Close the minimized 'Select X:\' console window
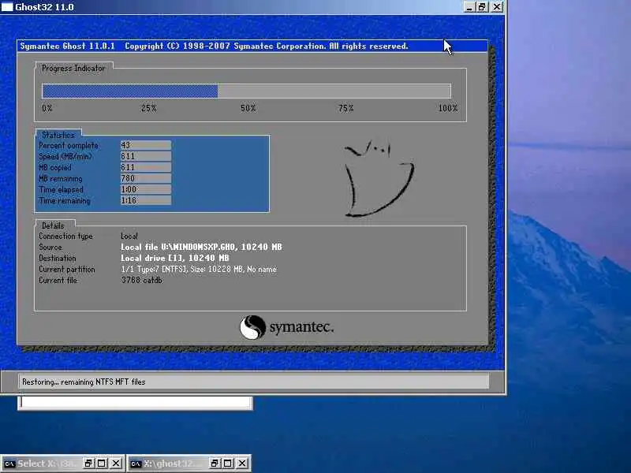 (x=116, y=464)
